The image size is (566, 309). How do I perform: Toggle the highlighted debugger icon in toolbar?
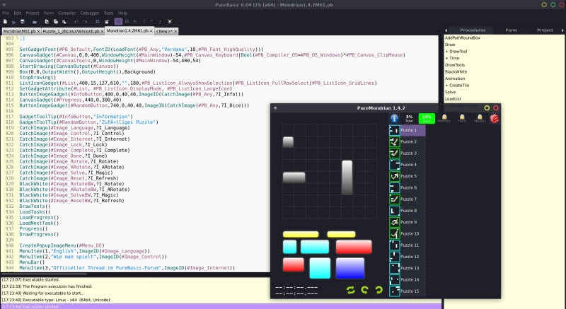point(118,22)
